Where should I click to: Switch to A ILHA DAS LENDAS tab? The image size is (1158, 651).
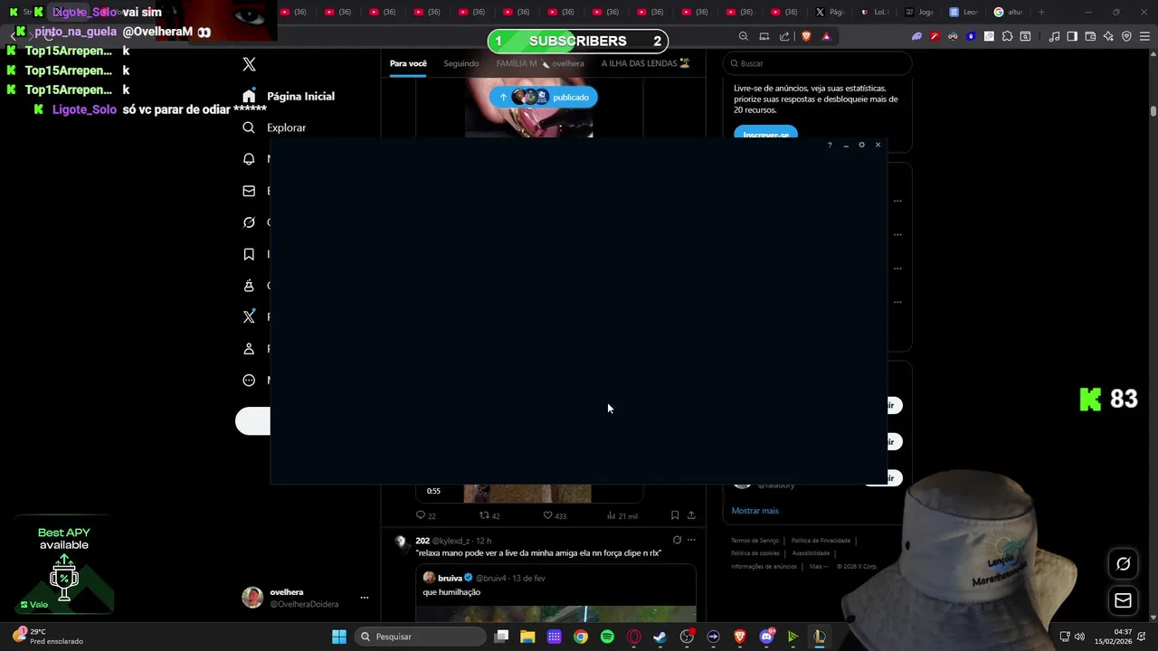pyautogui.click(x=646, y=63)
